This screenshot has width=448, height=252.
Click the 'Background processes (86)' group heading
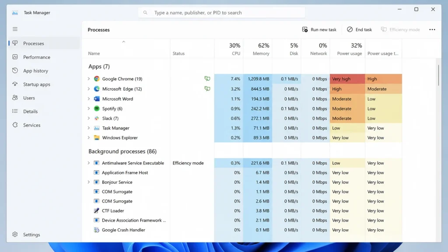coord(122,151)
